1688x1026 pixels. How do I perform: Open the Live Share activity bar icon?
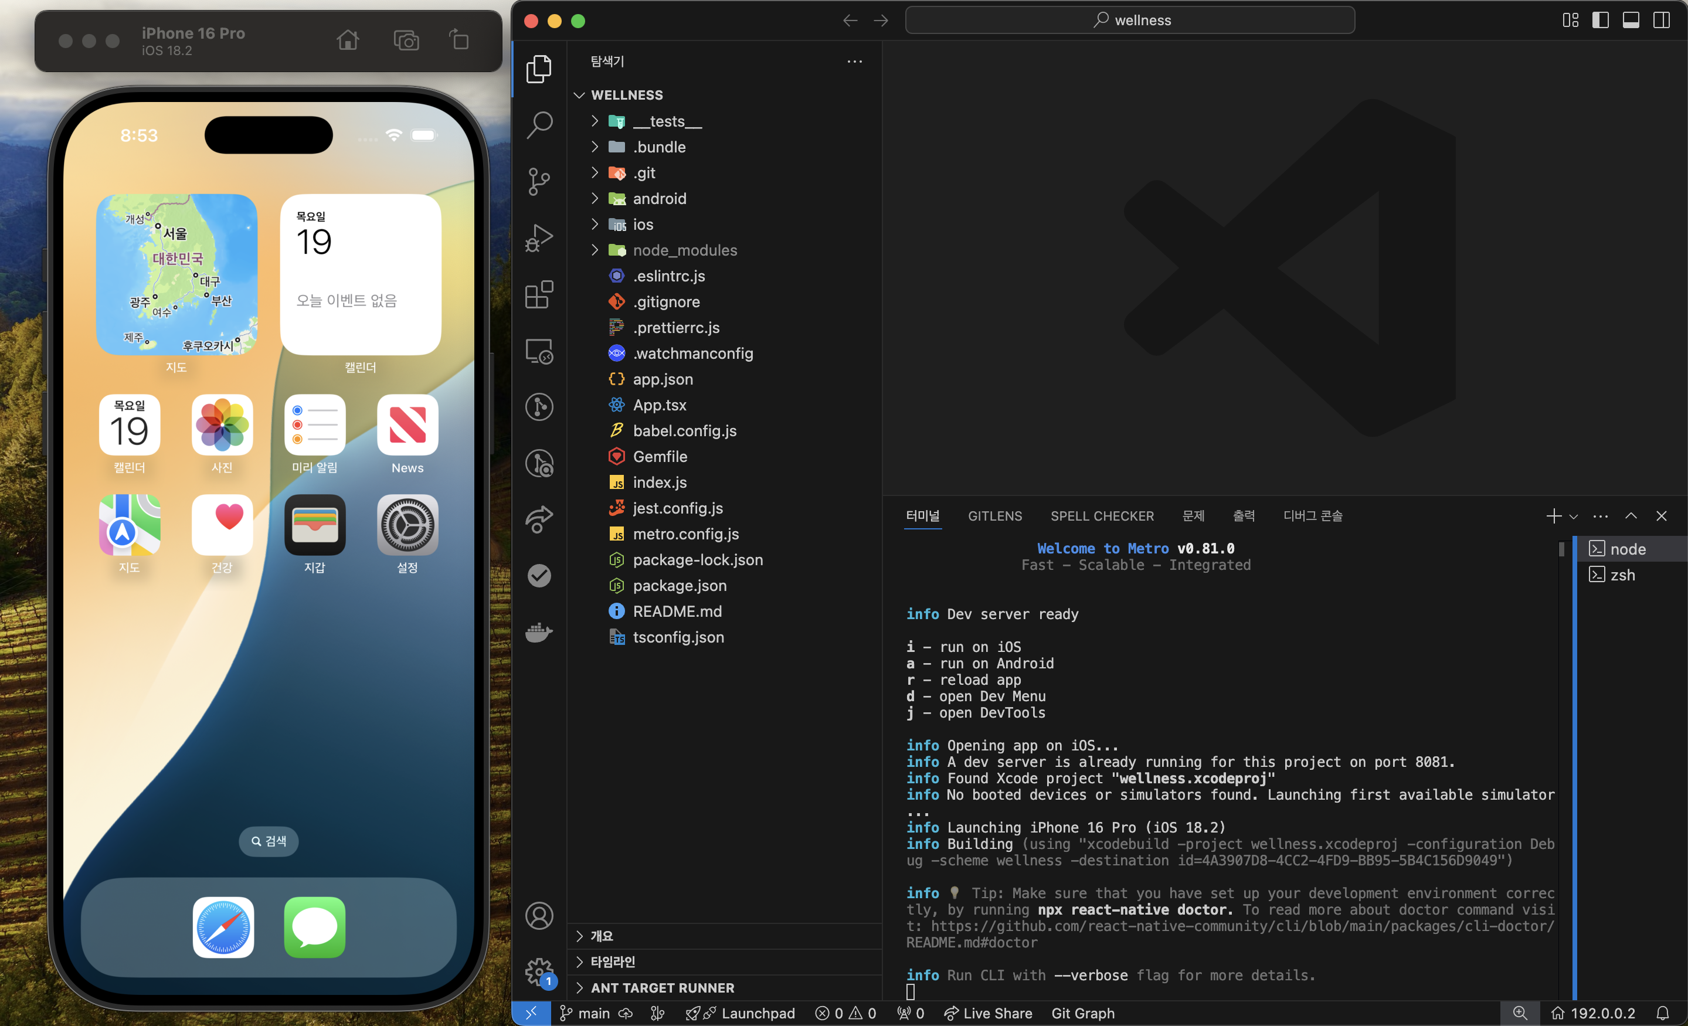(539, 519)
